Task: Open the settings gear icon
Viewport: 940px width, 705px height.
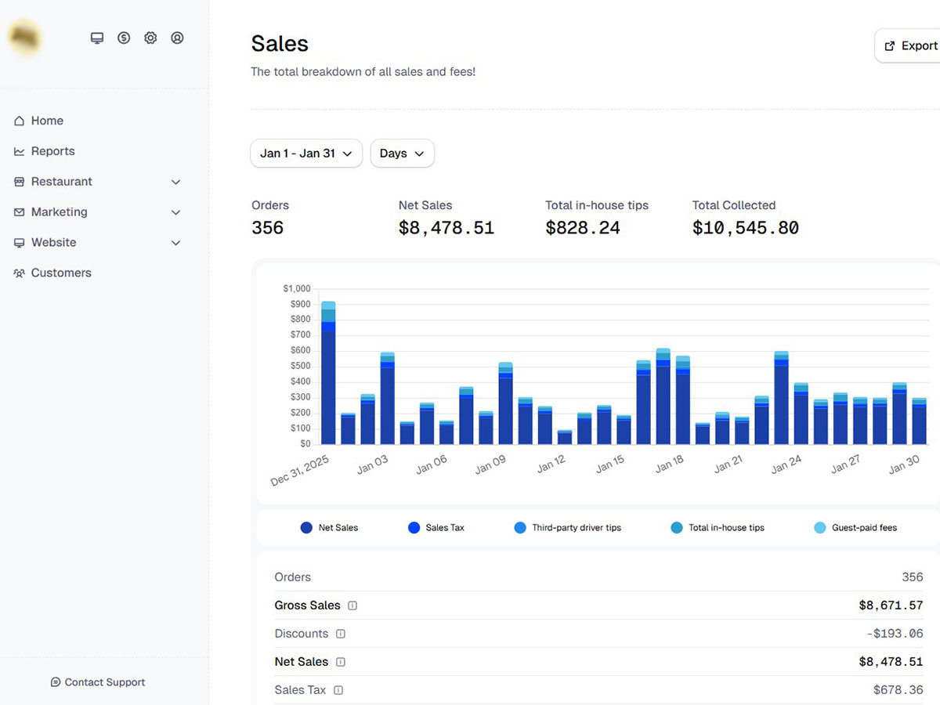Action: (x=150, y=38)
